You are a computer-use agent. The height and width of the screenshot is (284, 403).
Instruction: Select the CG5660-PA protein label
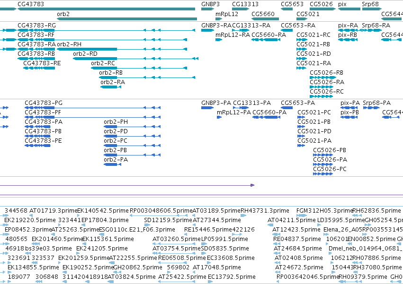269,112
